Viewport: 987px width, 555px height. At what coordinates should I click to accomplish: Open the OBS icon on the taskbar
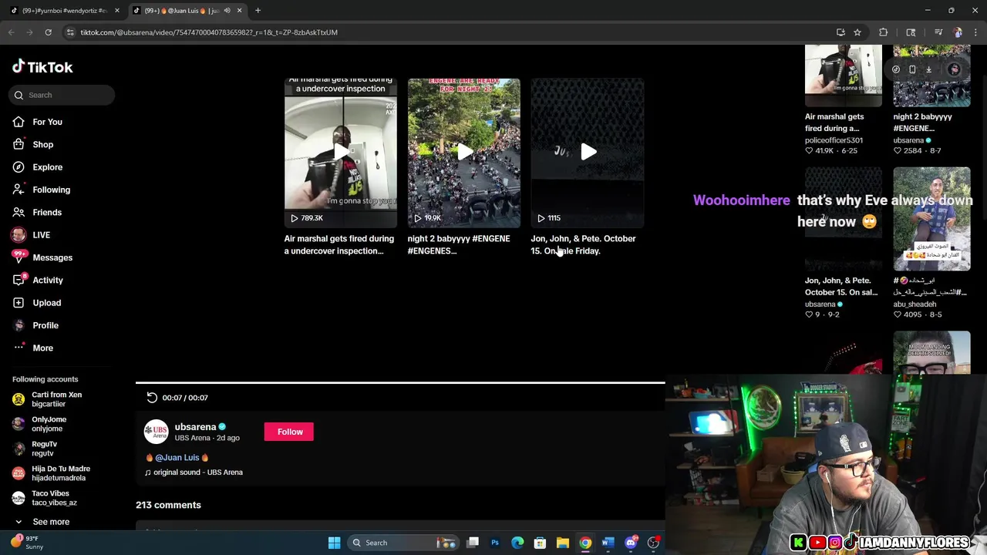pos(653,543)
